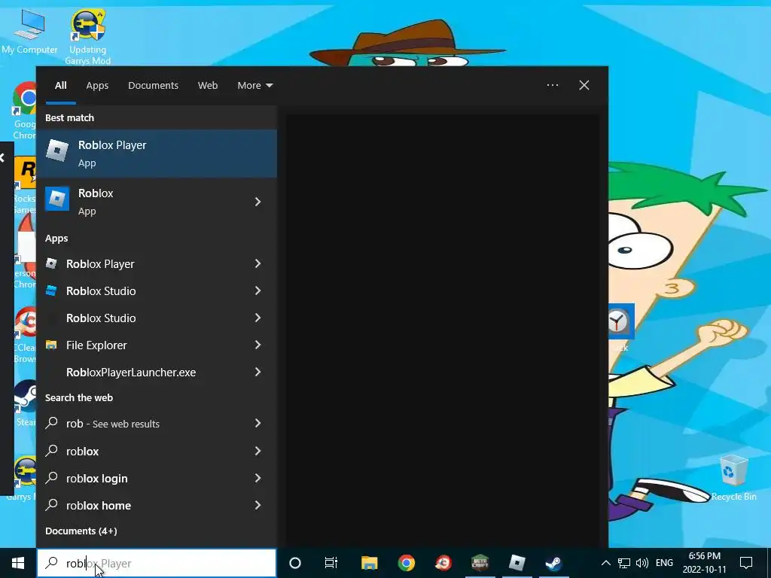
Task: Select the clock desktop icon
Action: (x=620, y=322)
